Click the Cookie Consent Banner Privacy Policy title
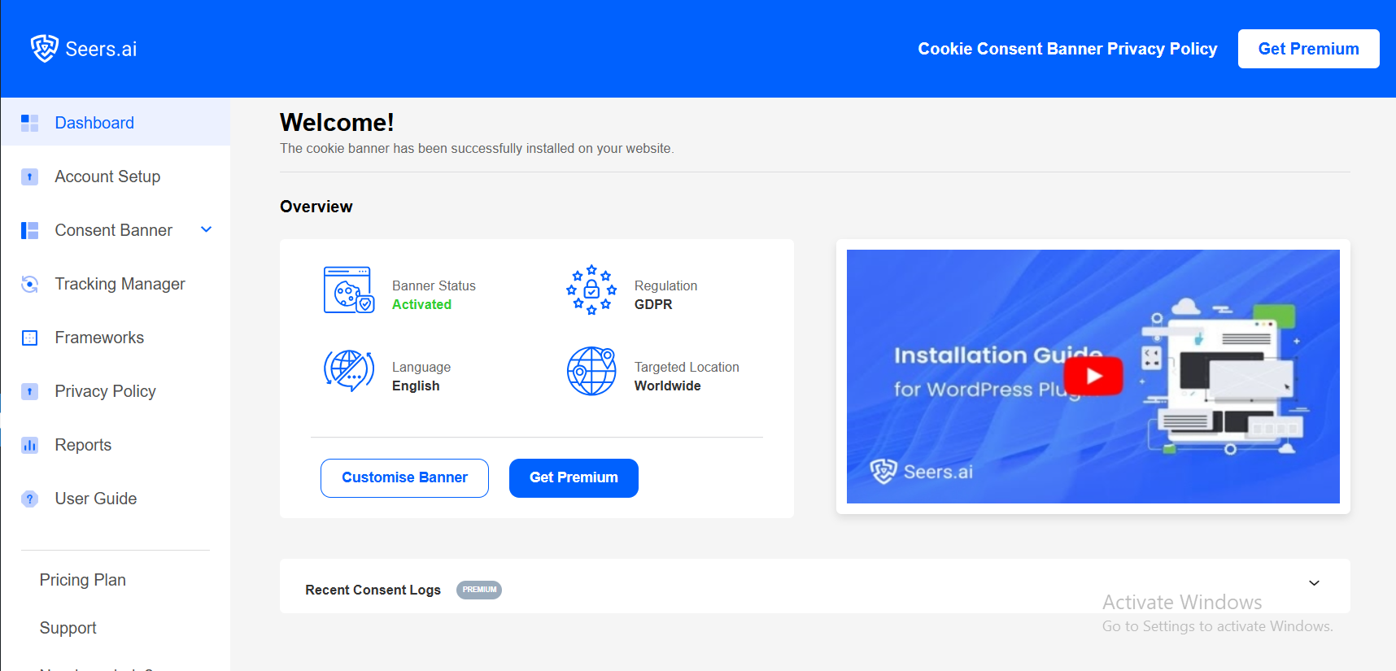Viewport: 1396px width, 671px height. click(1067, 49)
